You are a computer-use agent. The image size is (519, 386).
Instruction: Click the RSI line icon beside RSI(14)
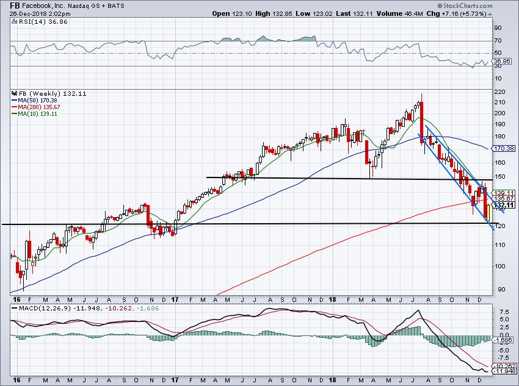click(14, 22)
